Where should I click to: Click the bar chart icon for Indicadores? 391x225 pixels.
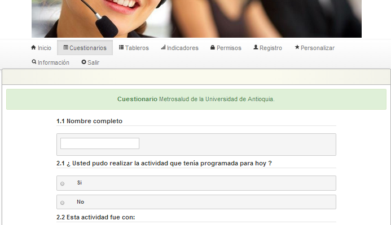pos(163,48)
